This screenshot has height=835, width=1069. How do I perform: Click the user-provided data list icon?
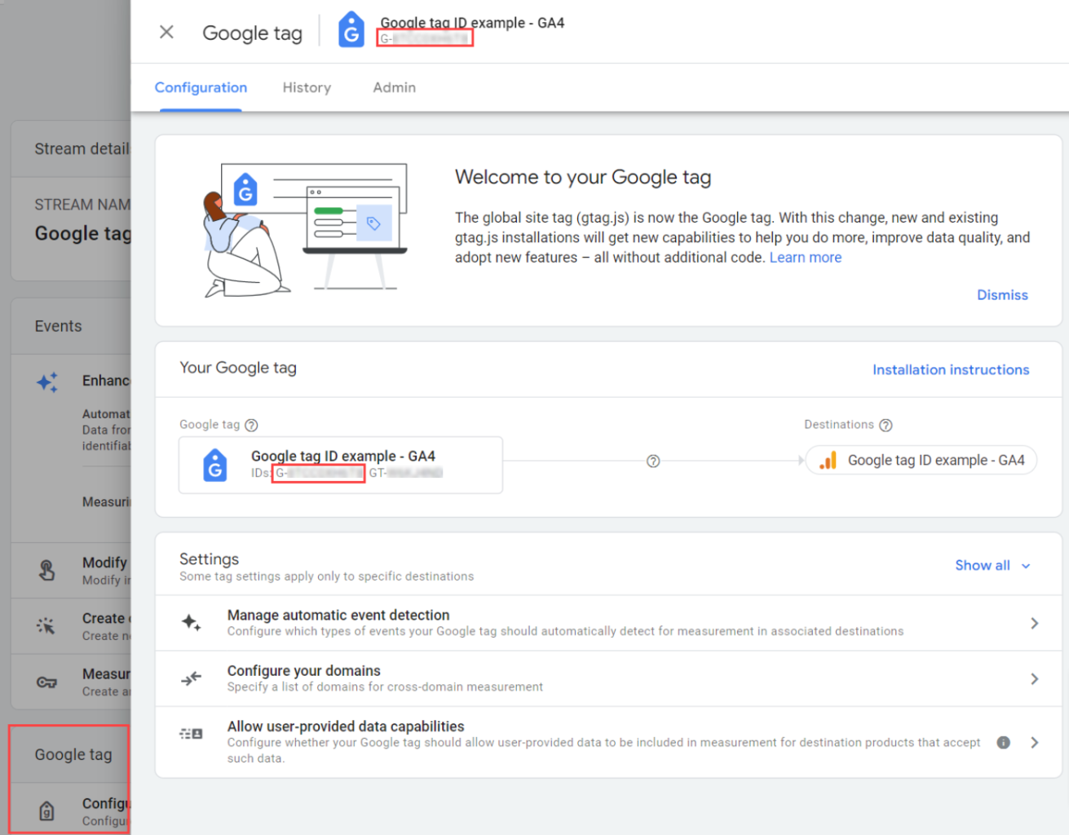pos(192,734)
